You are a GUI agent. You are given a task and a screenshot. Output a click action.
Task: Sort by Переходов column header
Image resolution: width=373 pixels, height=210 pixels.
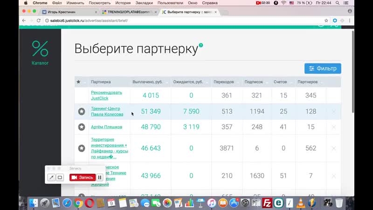pyautogui.click(x=224, y=82)
